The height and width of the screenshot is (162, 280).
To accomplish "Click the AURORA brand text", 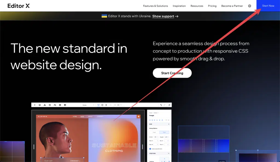I will tap(42, 117).
